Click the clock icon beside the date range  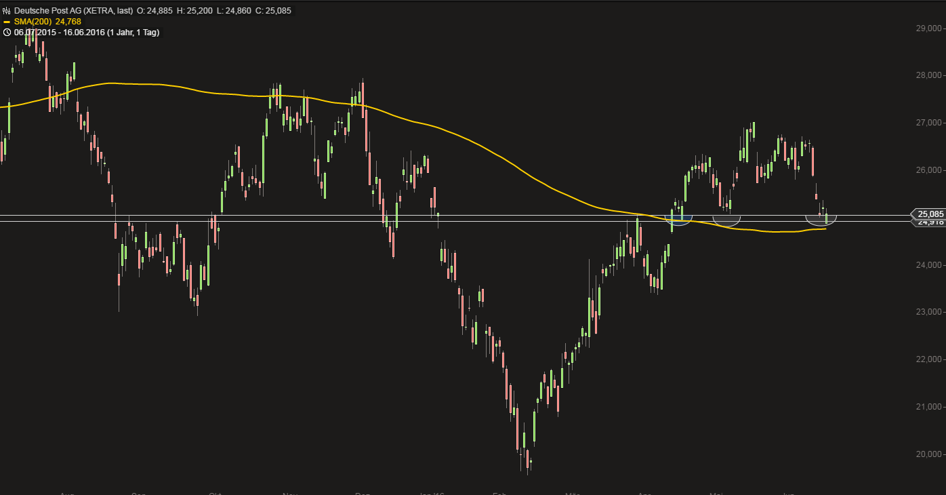[7, 32]
